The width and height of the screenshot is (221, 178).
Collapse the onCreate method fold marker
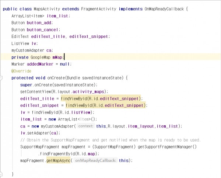click(1, 78)
